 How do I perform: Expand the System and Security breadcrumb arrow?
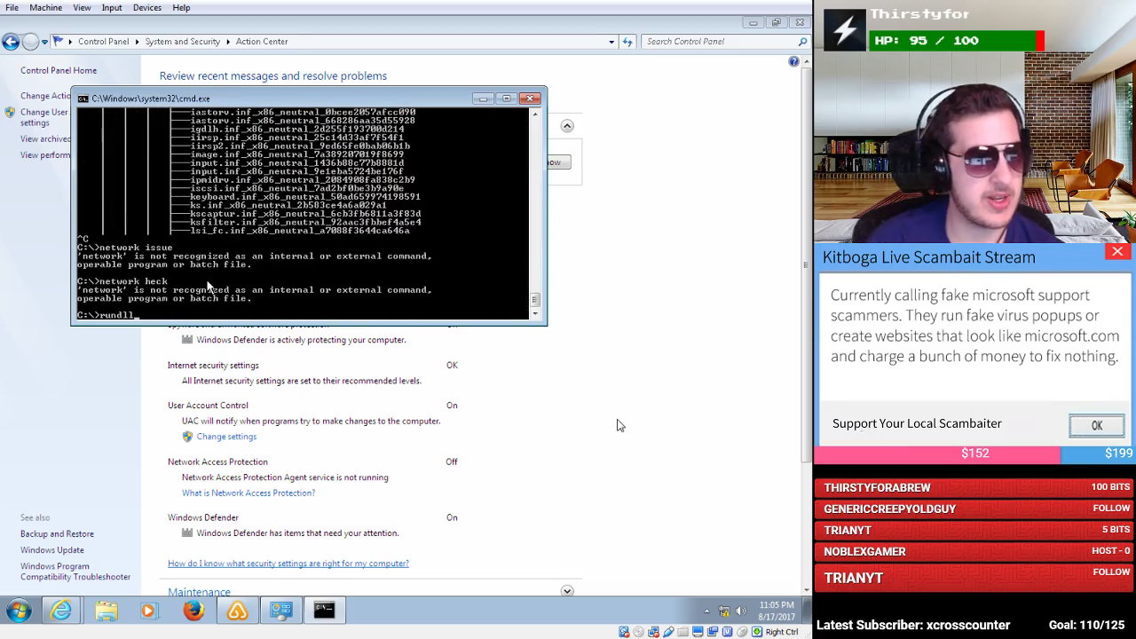[228, 42]
